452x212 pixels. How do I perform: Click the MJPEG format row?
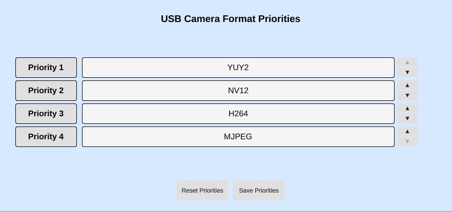[x=238, y=137]
